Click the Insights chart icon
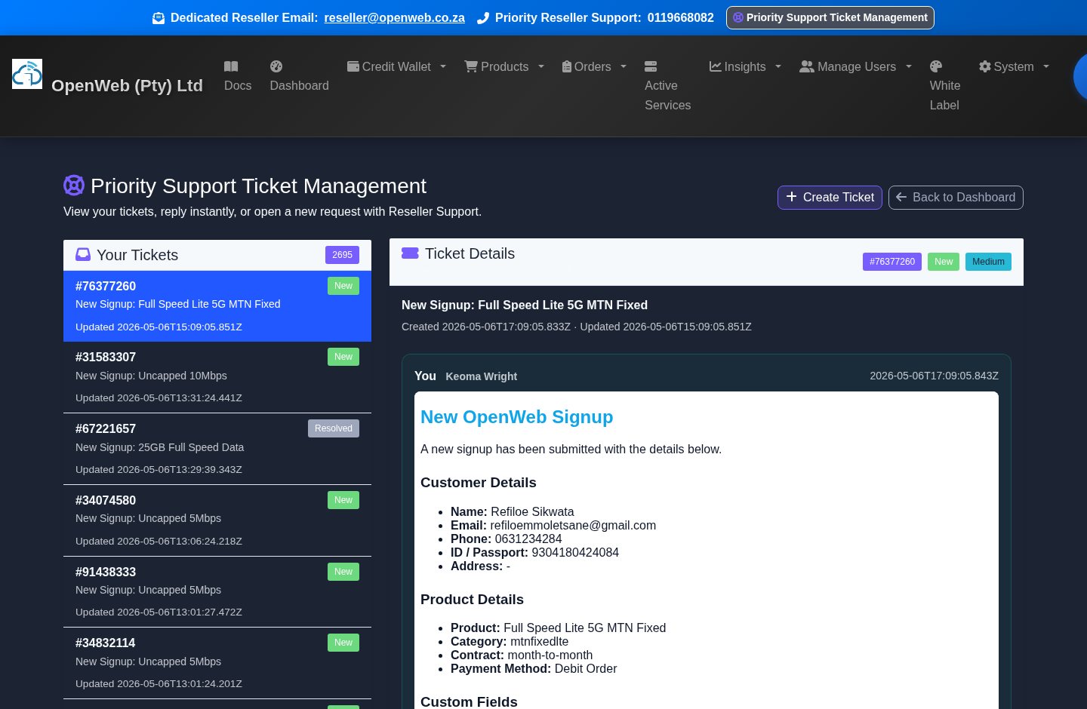The width and height of the screenshot is (1087, 709). coord(715,66)
